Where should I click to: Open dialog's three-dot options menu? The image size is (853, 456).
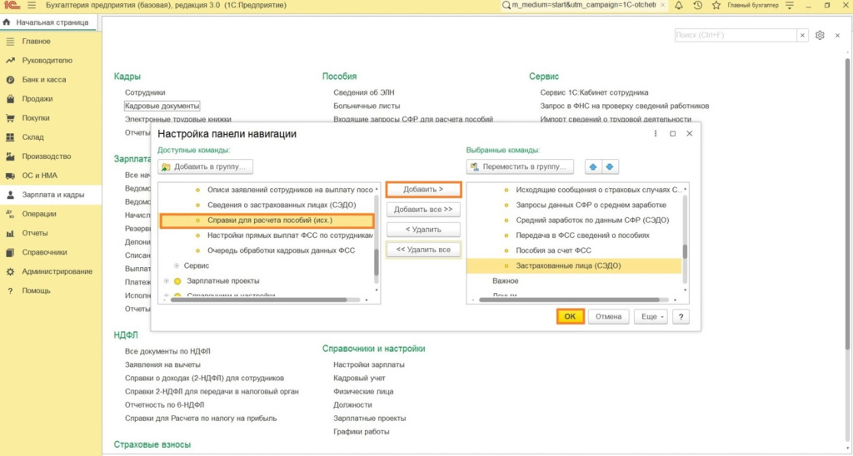[656, 134]
